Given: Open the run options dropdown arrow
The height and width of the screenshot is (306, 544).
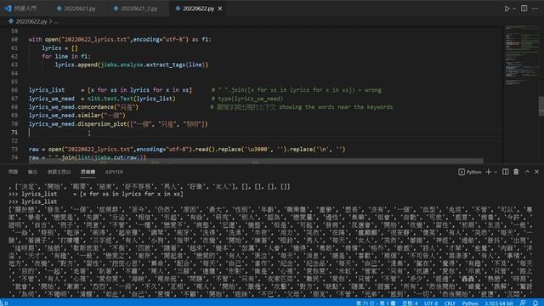Looking at the screenshot, I should pyautogui.click(x=514, y=8).
